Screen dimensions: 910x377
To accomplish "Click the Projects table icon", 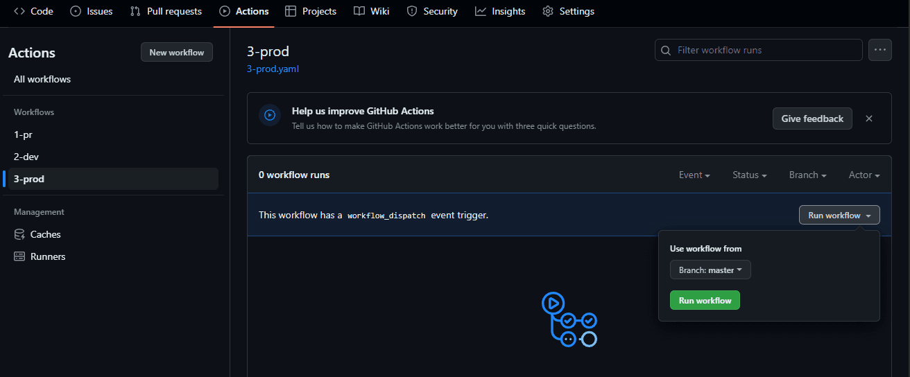I will [x=291, y=11].
